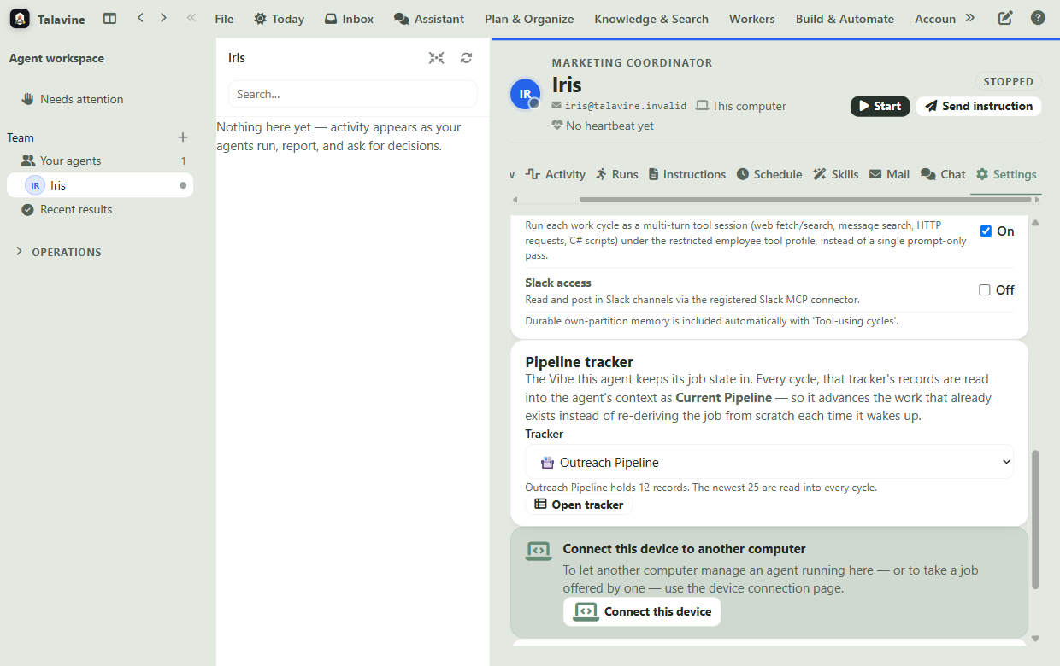1060x666 pixels.
Task: Click the Agent workspace heading
Action: click(56, 58)
